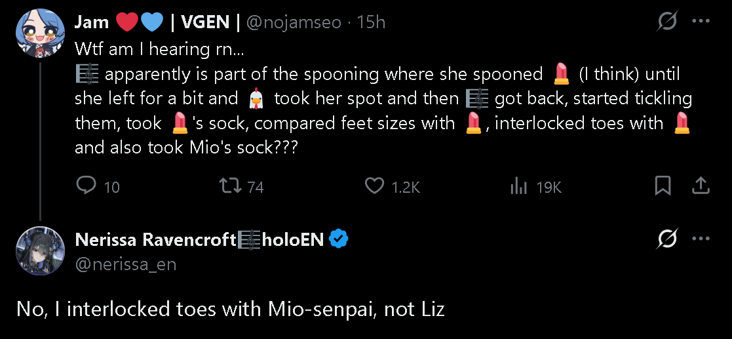Click Grok icon on Jam's tweet
This screenshot has width=732, height=339.
click(667, 22)
